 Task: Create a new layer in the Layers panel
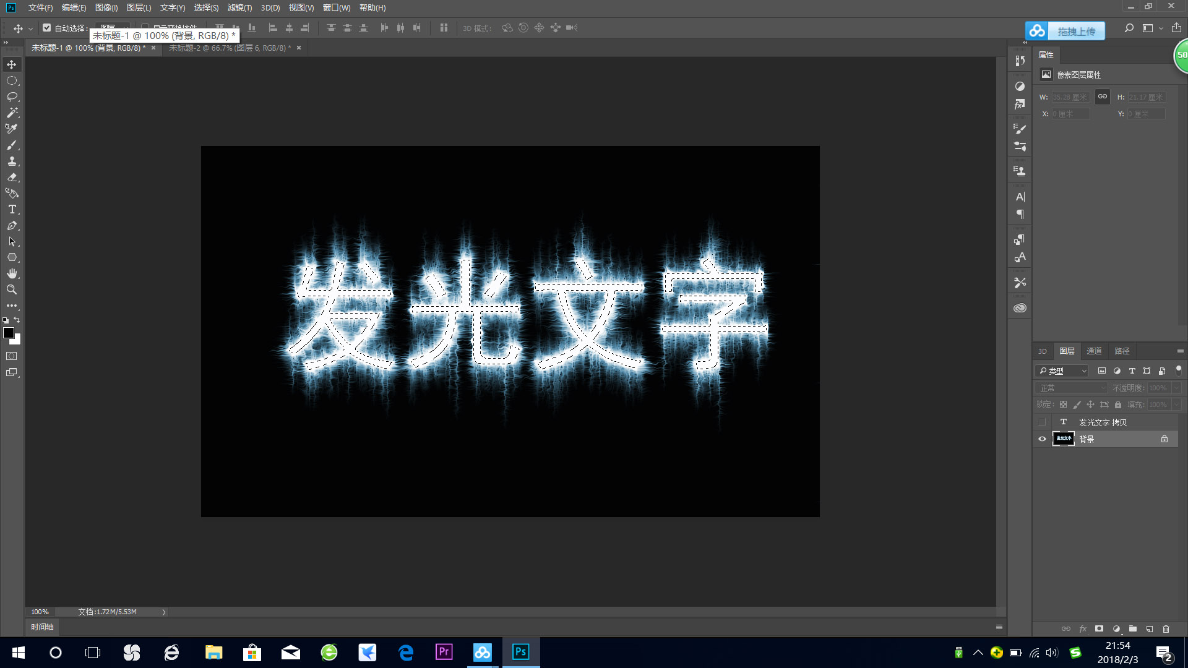[x=1149, y=628]
